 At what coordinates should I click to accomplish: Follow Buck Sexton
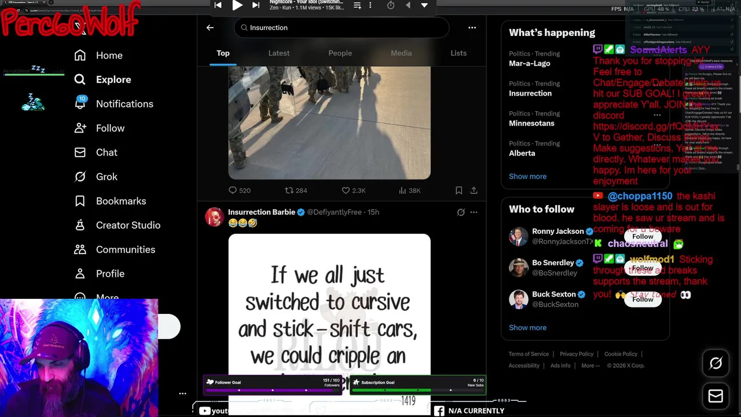pos(643,299)
